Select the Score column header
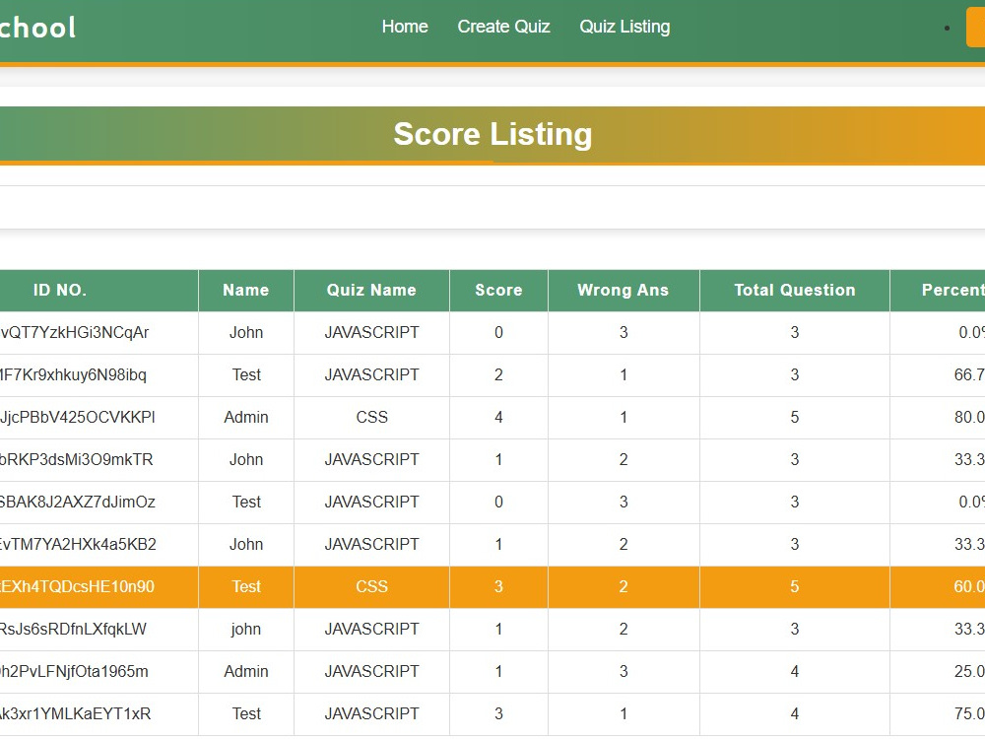The width and height of the screenshot is (985, 739). [x=498, y=290]
